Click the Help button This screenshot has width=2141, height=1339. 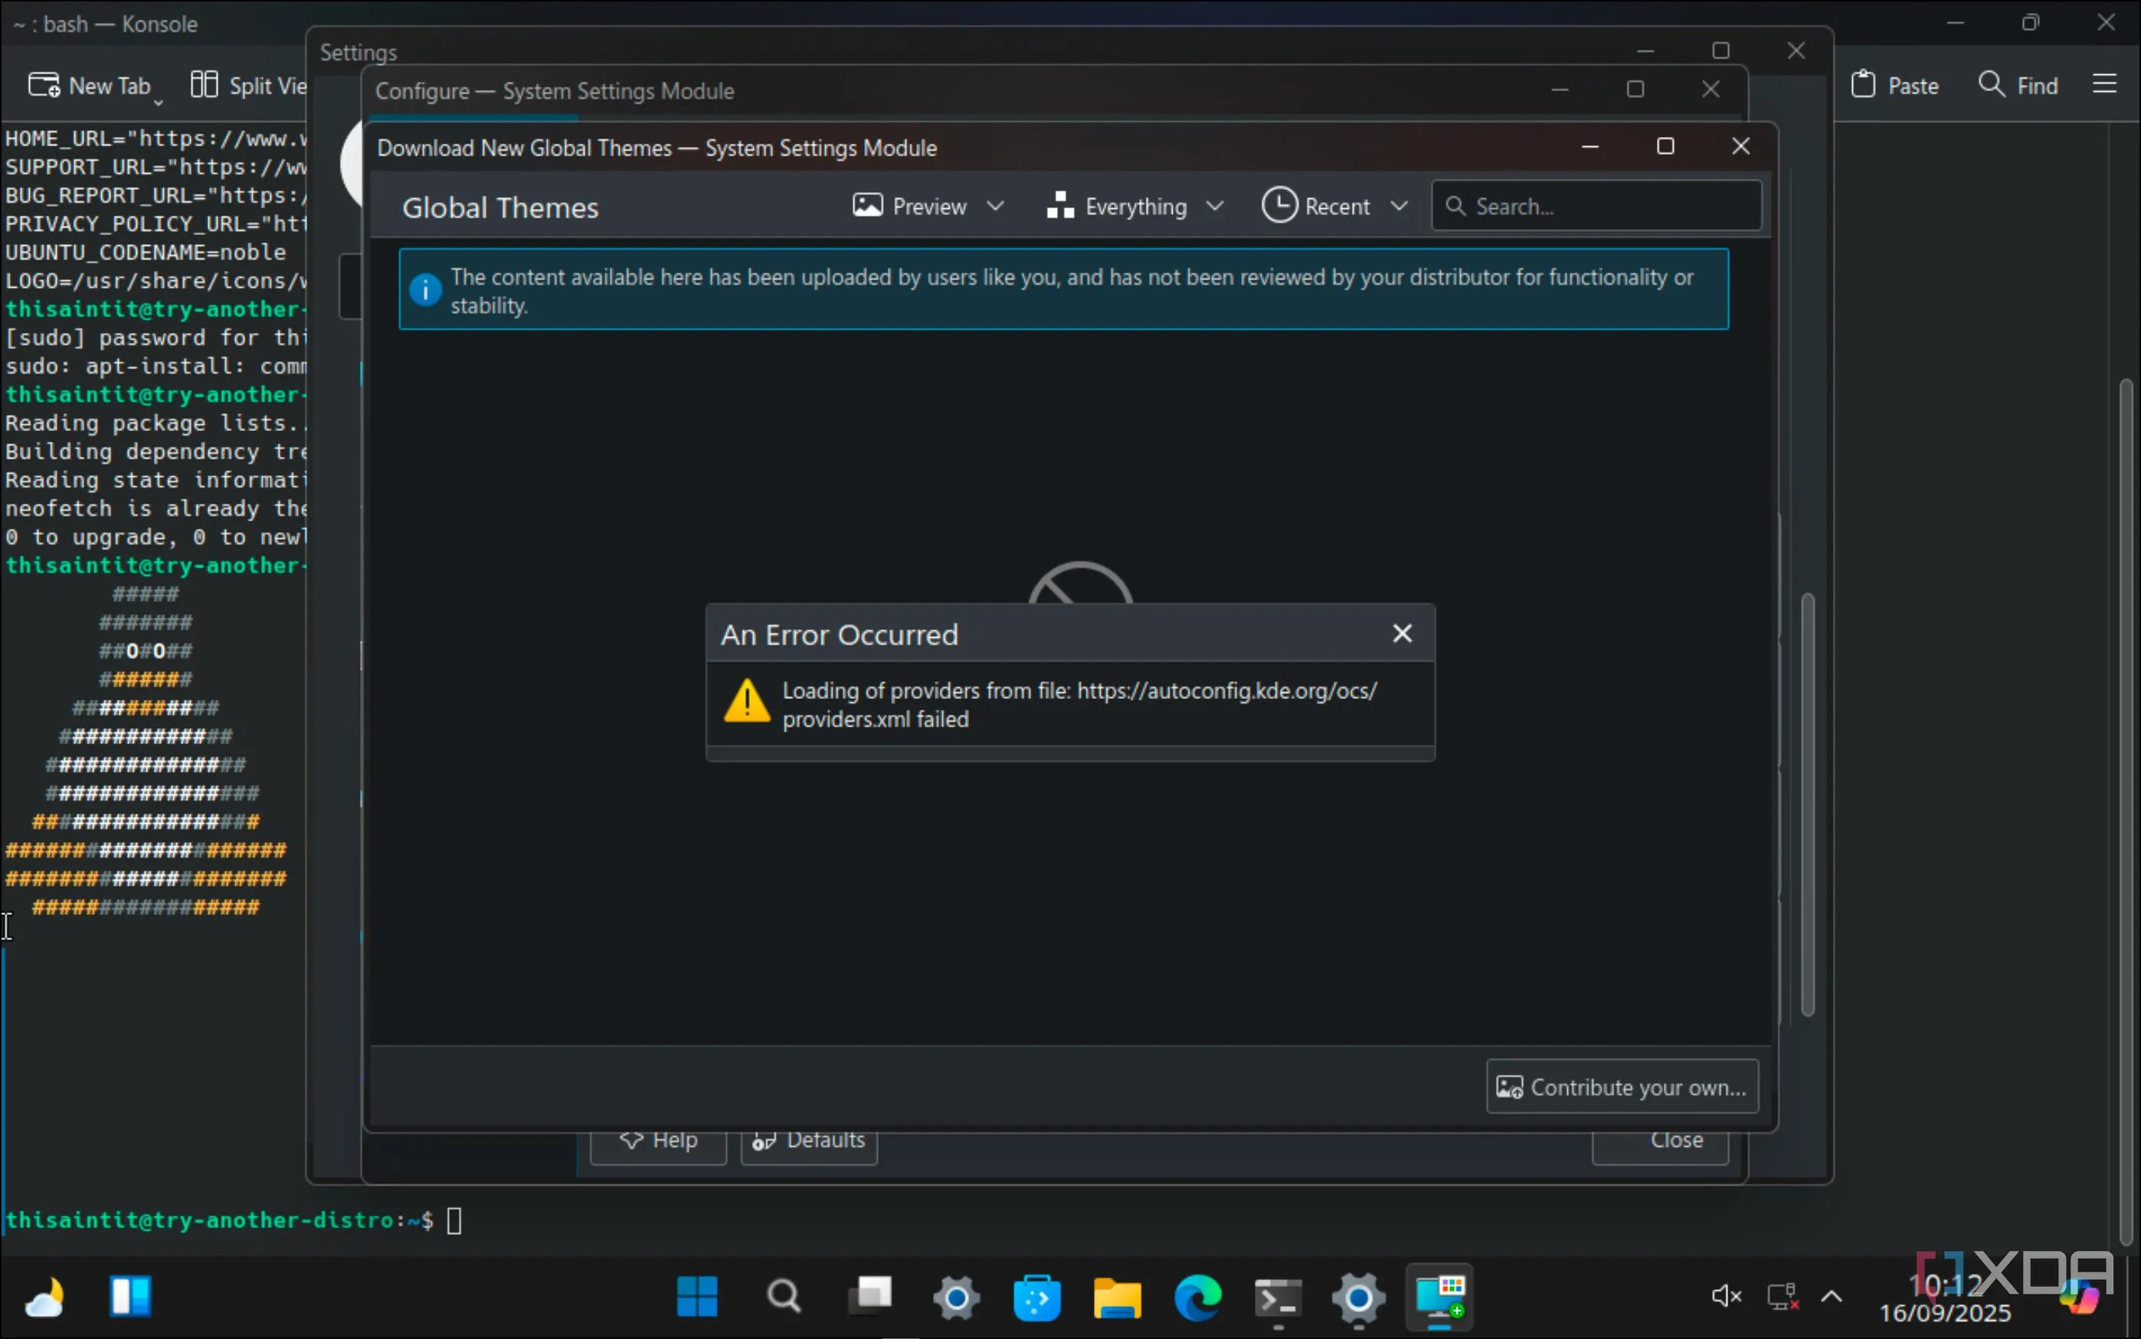659,1141
